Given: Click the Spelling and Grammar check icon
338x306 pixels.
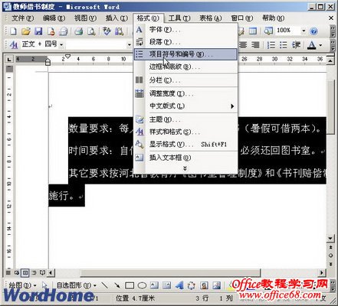Looking at the screenshot, I should coord(107,31).
